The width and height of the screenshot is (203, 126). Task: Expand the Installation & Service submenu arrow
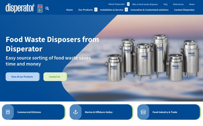[126, 10]
